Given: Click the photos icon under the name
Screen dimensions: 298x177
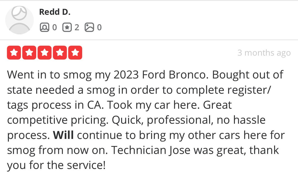Looking at the screenshot, I should pos(89,27).
